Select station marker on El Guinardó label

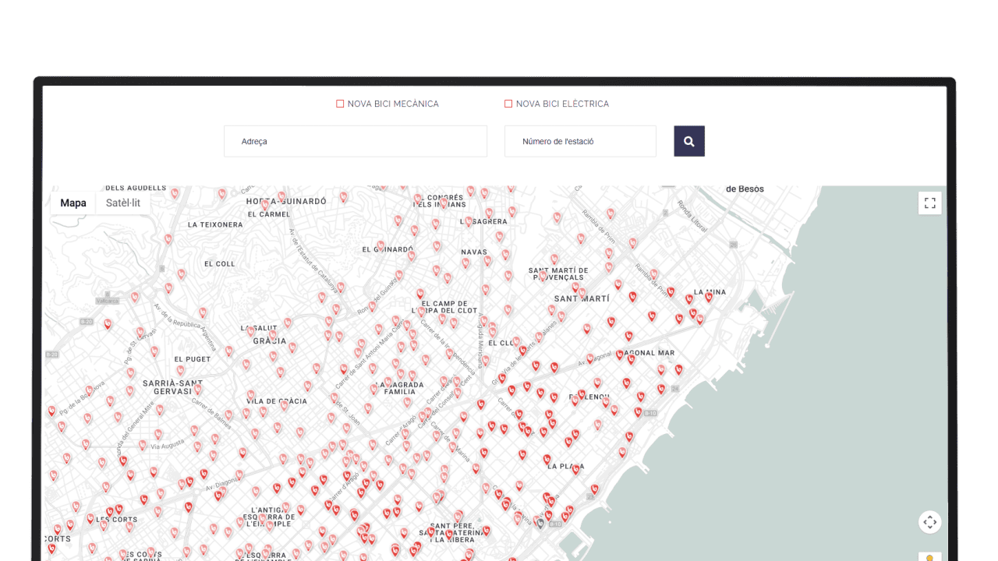[x=380, y=245]
